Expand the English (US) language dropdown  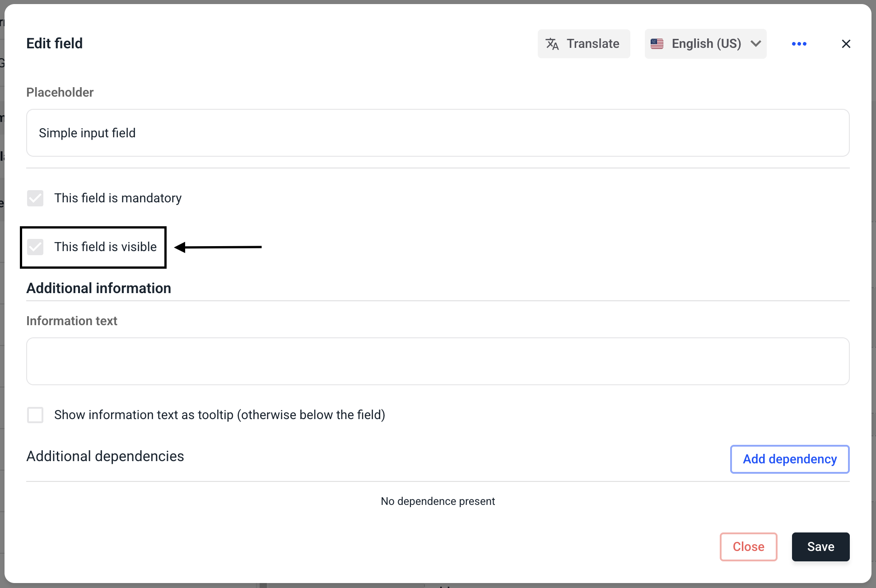706,44
